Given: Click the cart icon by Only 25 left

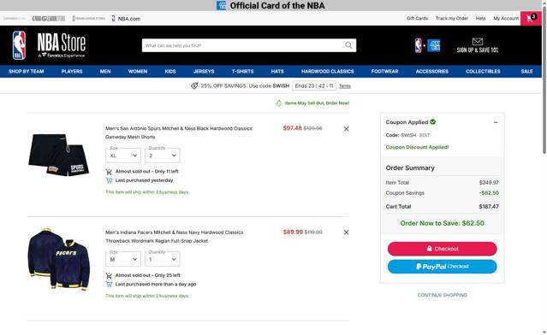Looking at the screenshot, I should point(109,275).
